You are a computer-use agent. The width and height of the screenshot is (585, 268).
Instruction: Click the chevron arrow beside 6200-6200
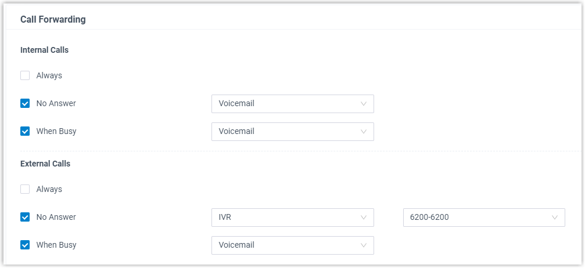pyautogui.click(x=555, y=218)
